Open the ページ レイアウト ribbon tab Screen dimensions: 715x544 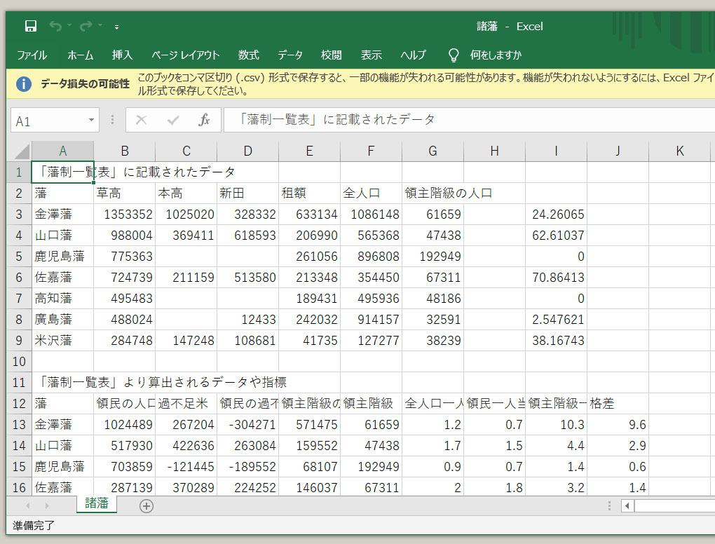(186, 55)
